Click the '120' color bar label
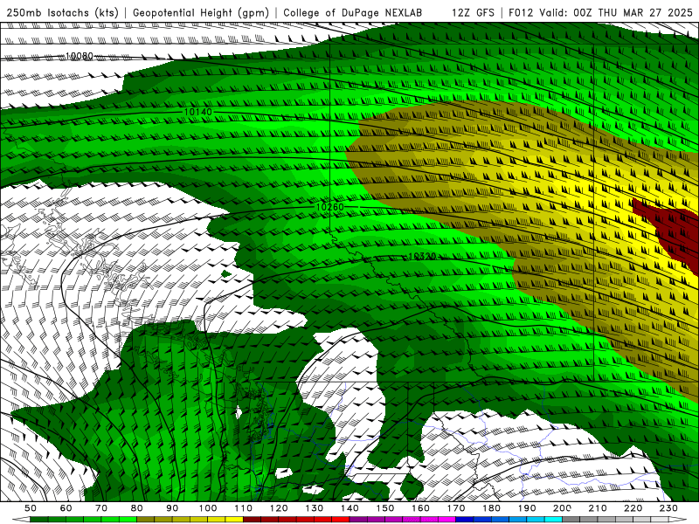 click(x=279, y=508)
